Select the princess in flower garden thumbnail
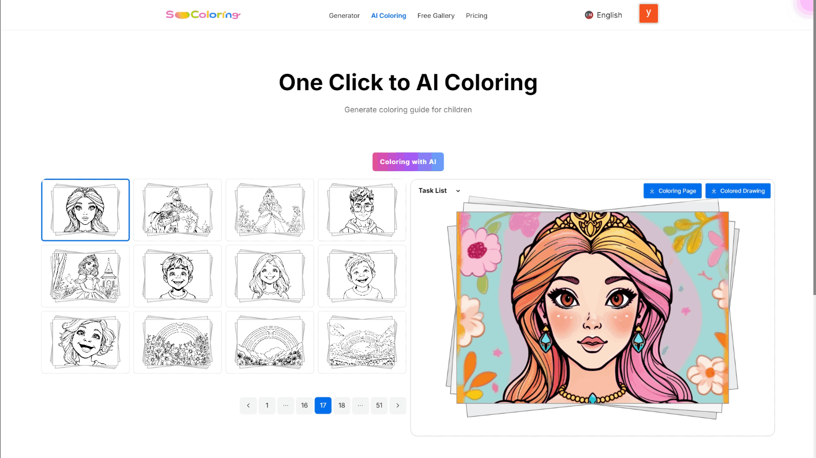816x458 pixels. [x=270, y=210]
